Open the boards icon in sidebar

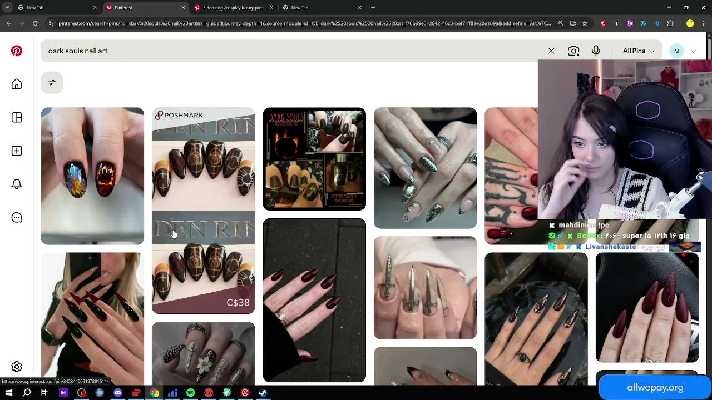tap(17, 117)
